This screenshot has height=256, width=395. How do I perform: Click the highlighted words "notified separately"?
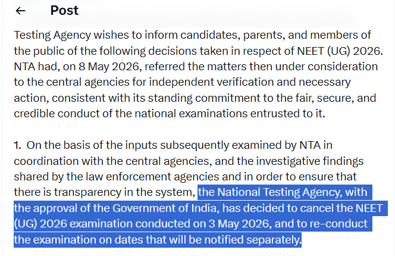pyautogui.click(x=252, y=239)
